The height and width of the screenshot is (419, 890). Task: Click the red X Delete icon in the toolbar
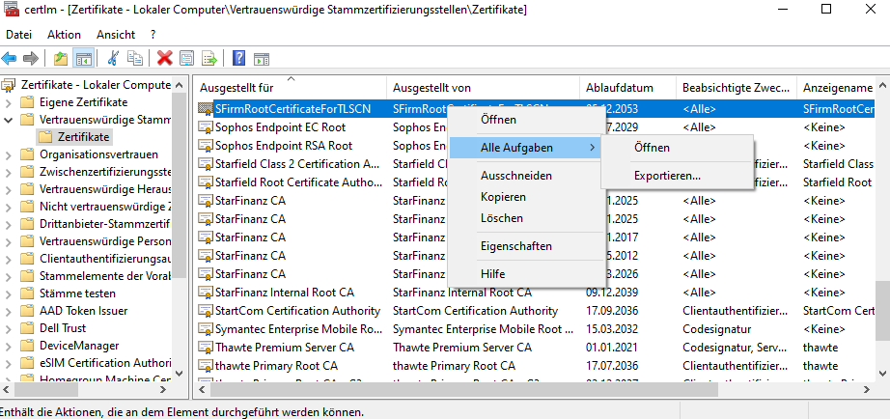(x=165, y=58)
